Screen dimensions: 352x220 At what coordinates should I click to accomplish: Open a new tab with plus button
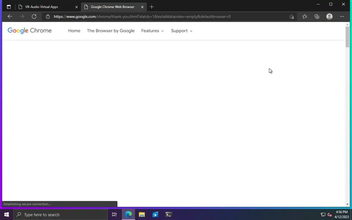152,7
